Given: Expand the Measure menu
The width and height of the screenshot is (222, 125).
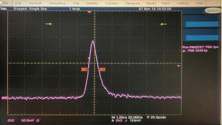Looking at the screenshot, I should [x=133, y=3].
